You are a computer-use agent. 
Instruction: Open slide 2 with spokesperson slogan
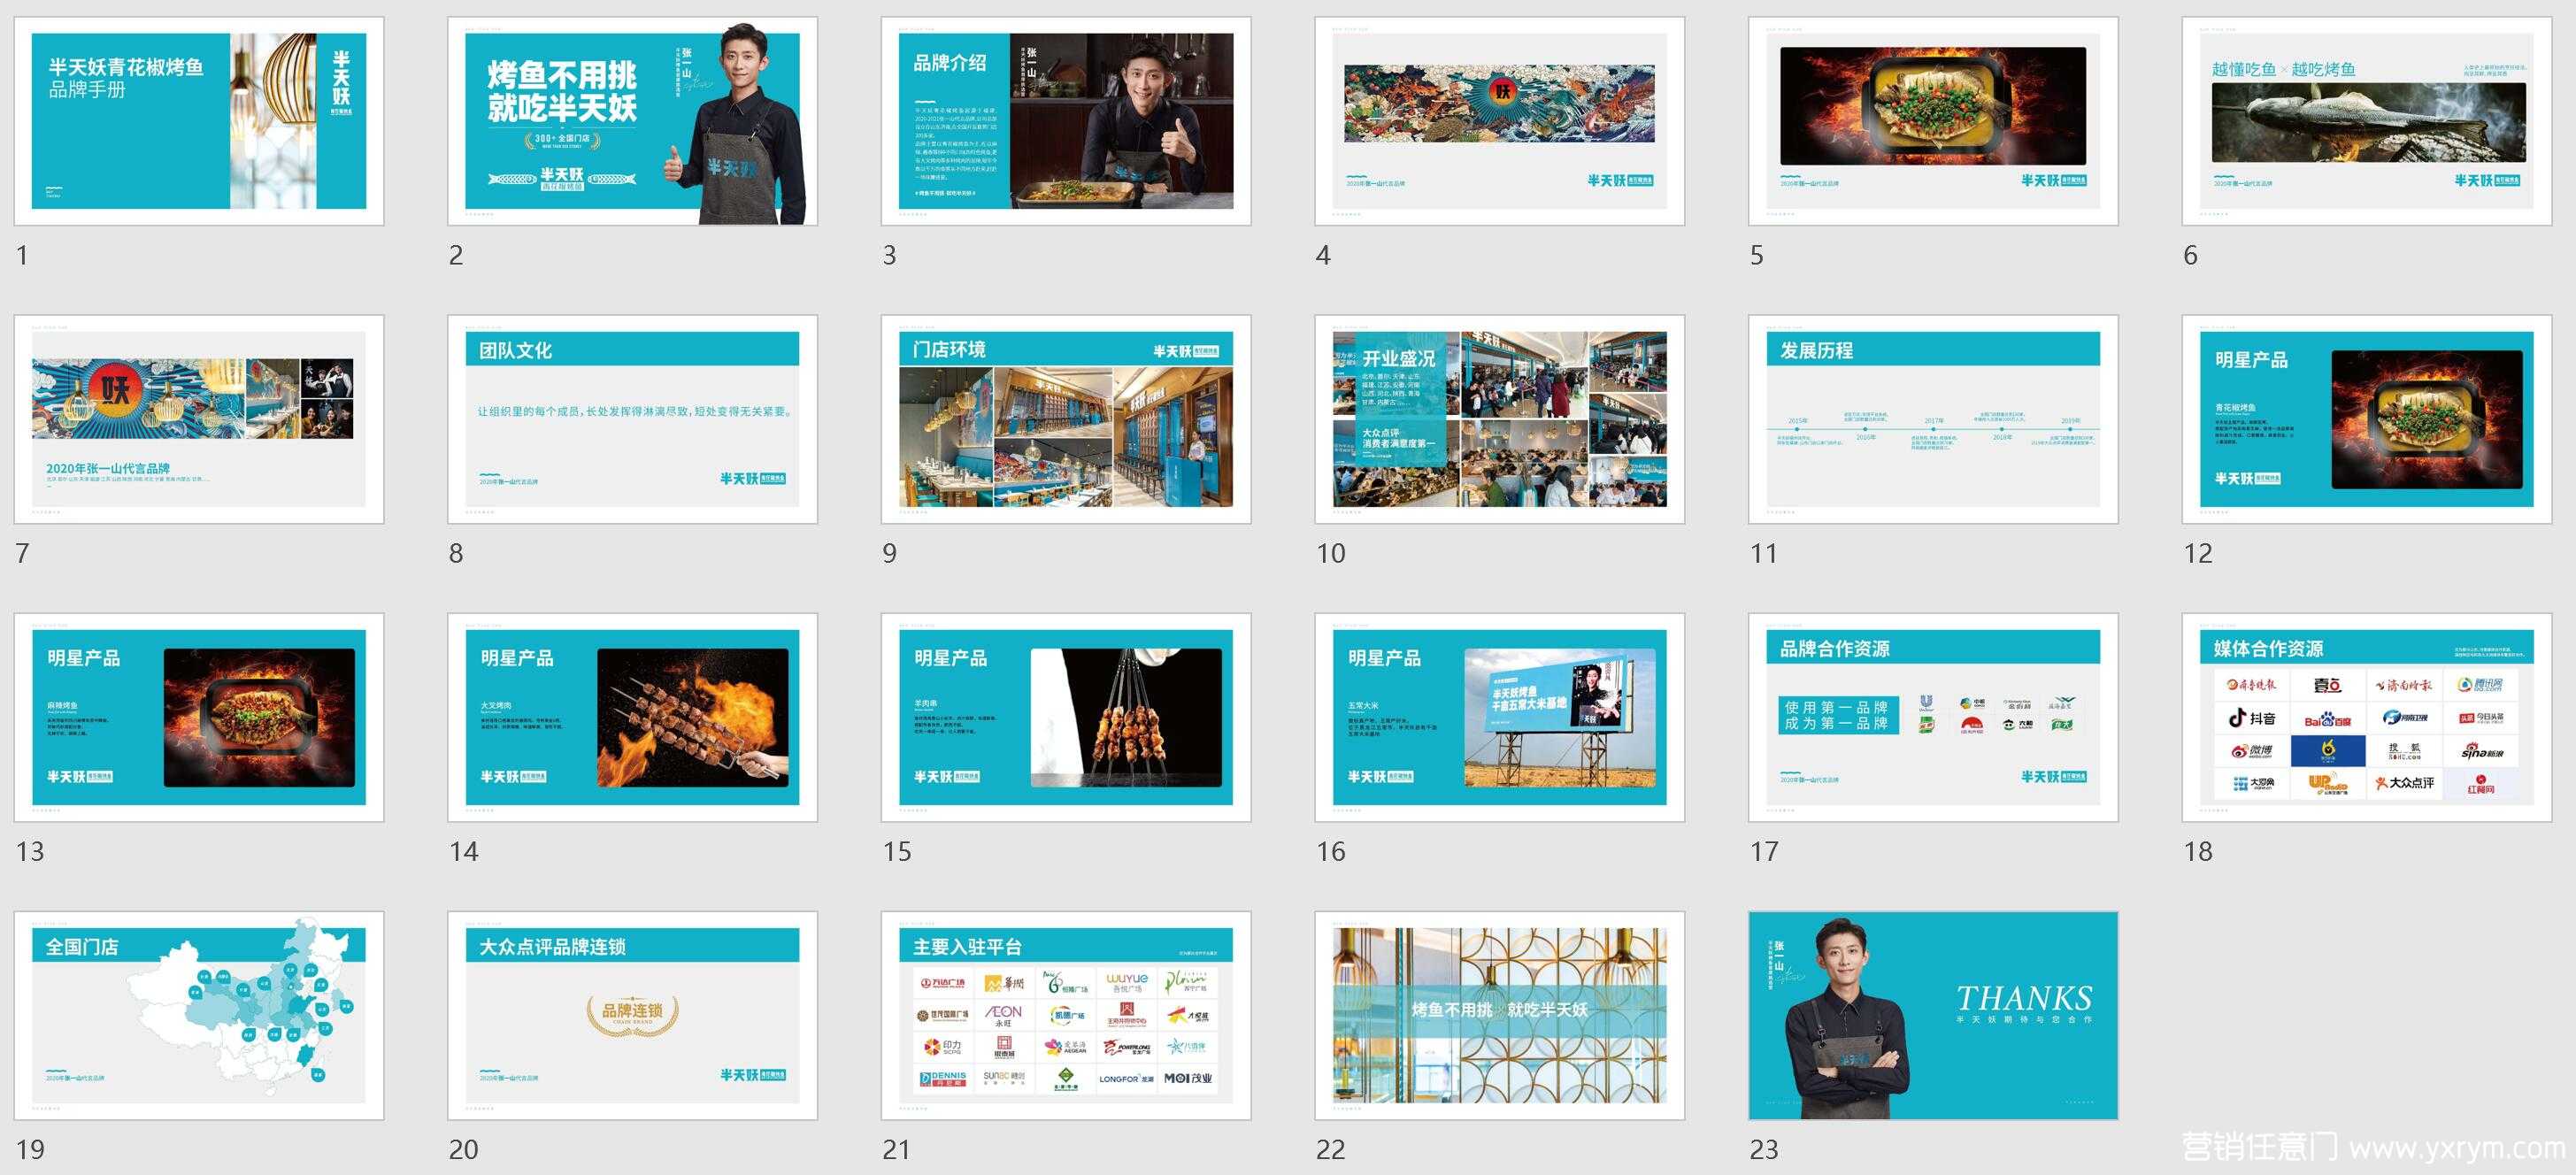click(x=632, y=121)
